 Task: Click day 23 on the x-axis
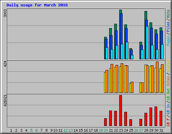pos(121,130)
